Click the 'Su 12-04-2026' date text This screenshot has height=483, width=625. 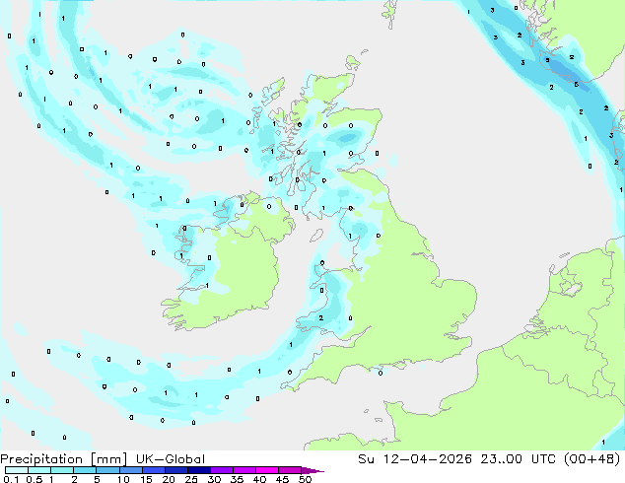415,459
